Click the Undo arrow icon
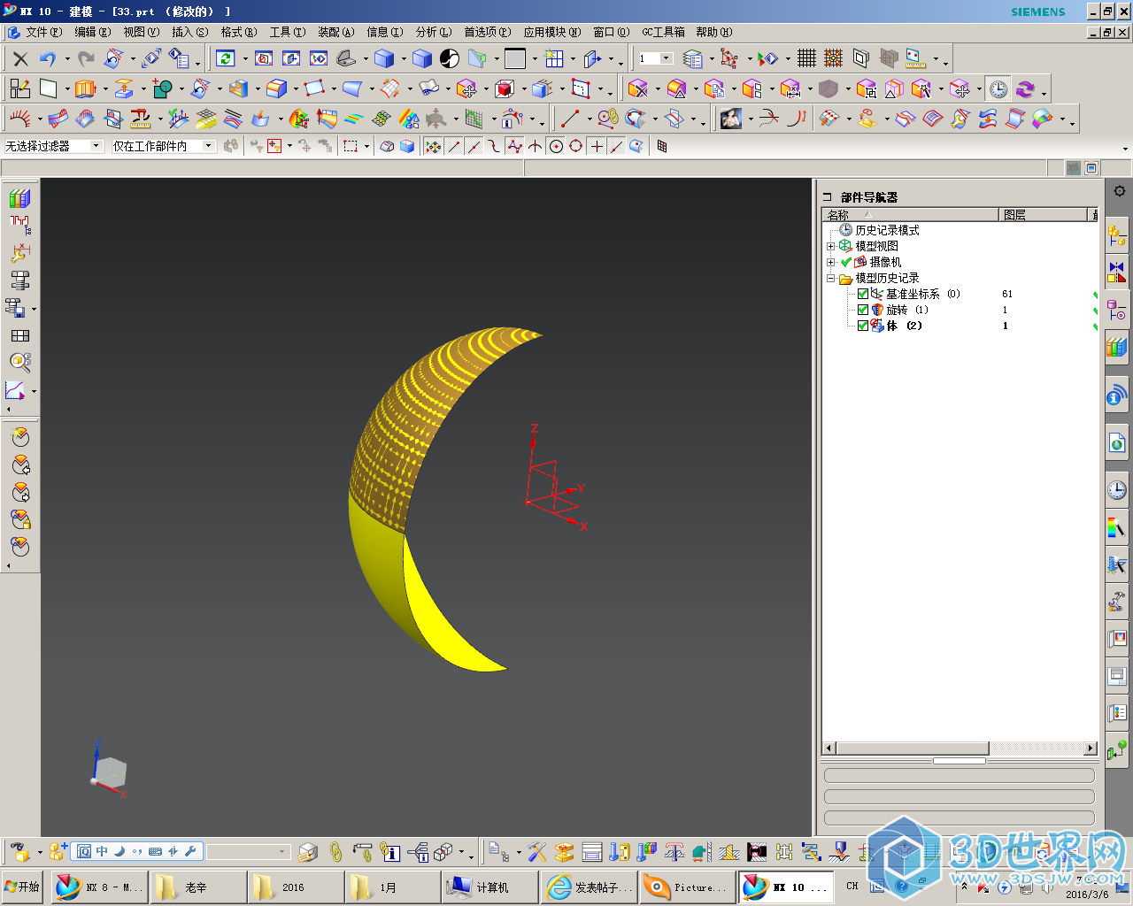 (x=48, y=59)
